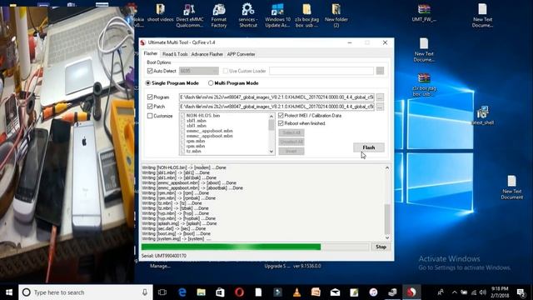Open Microsoft Store from taskbar
The image size is (533, 300).
(220, 292)
